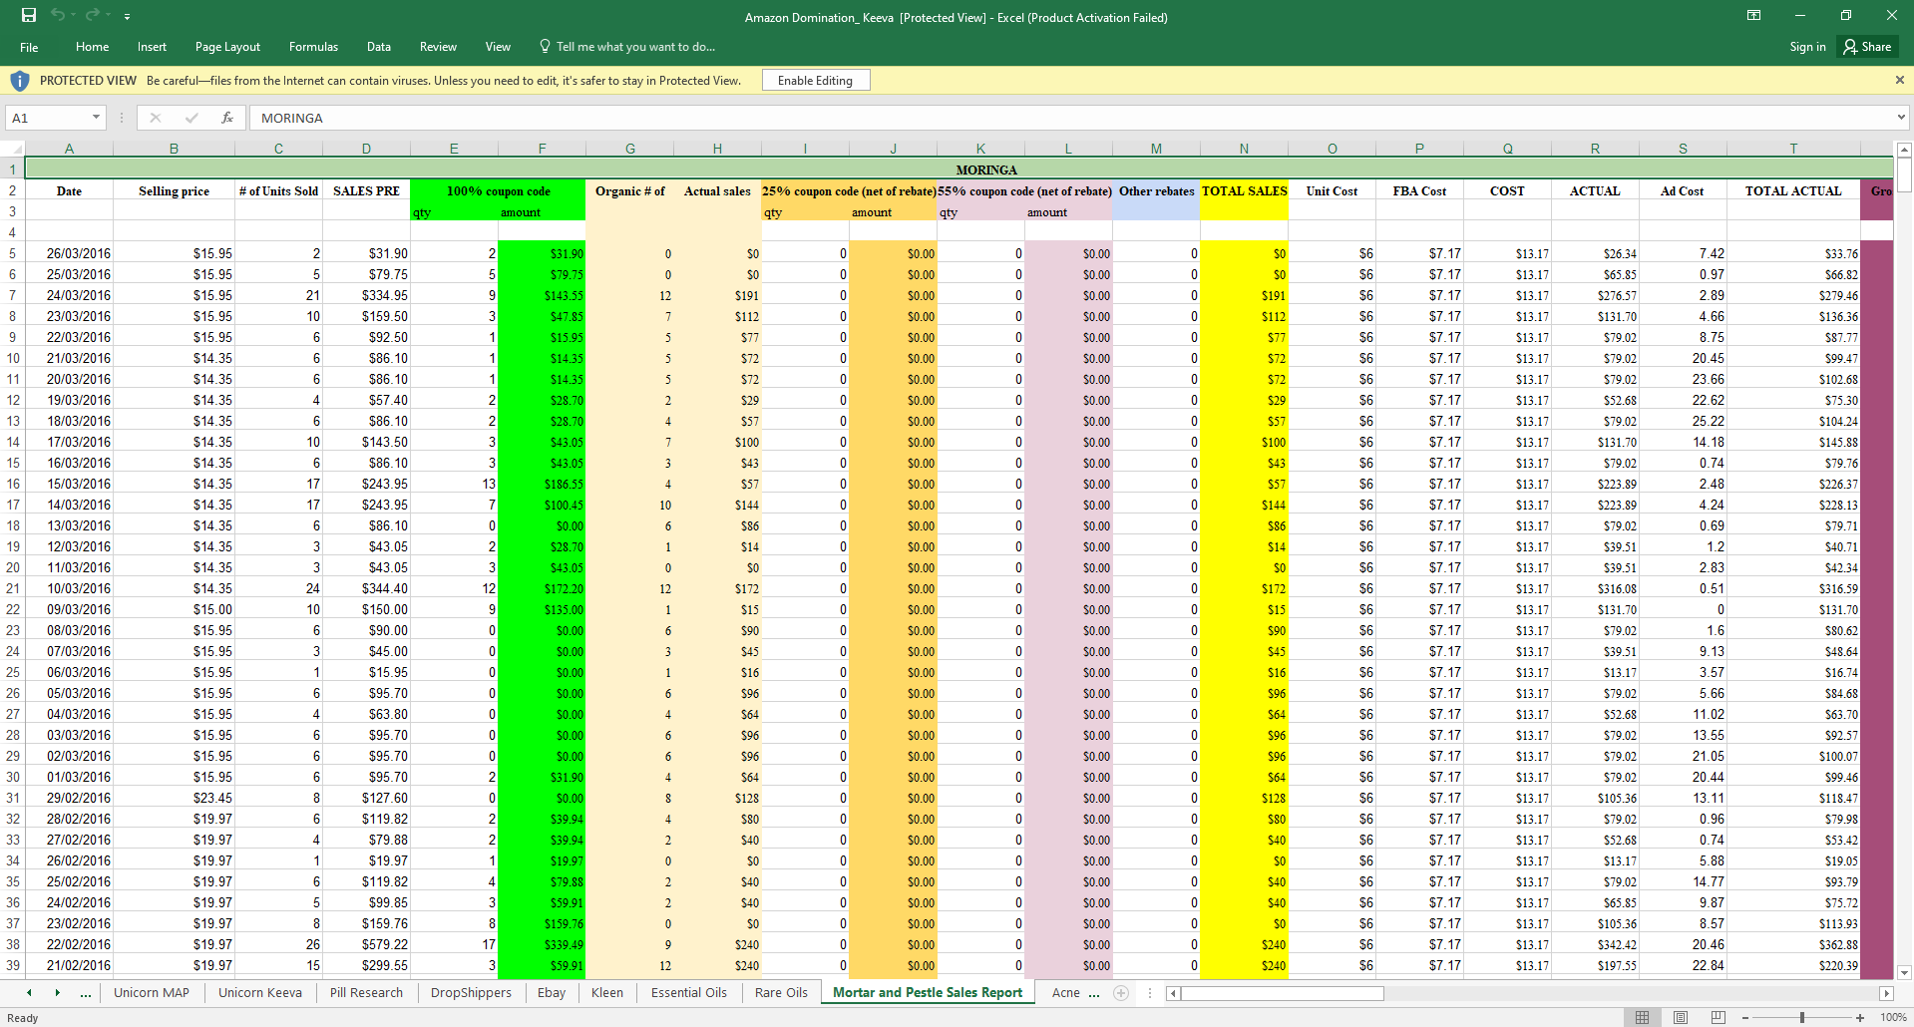Switch to the Essential Oils sheet tab
The height and width of the screenshot is (1027, 1914).
click(x=688, y=993)
